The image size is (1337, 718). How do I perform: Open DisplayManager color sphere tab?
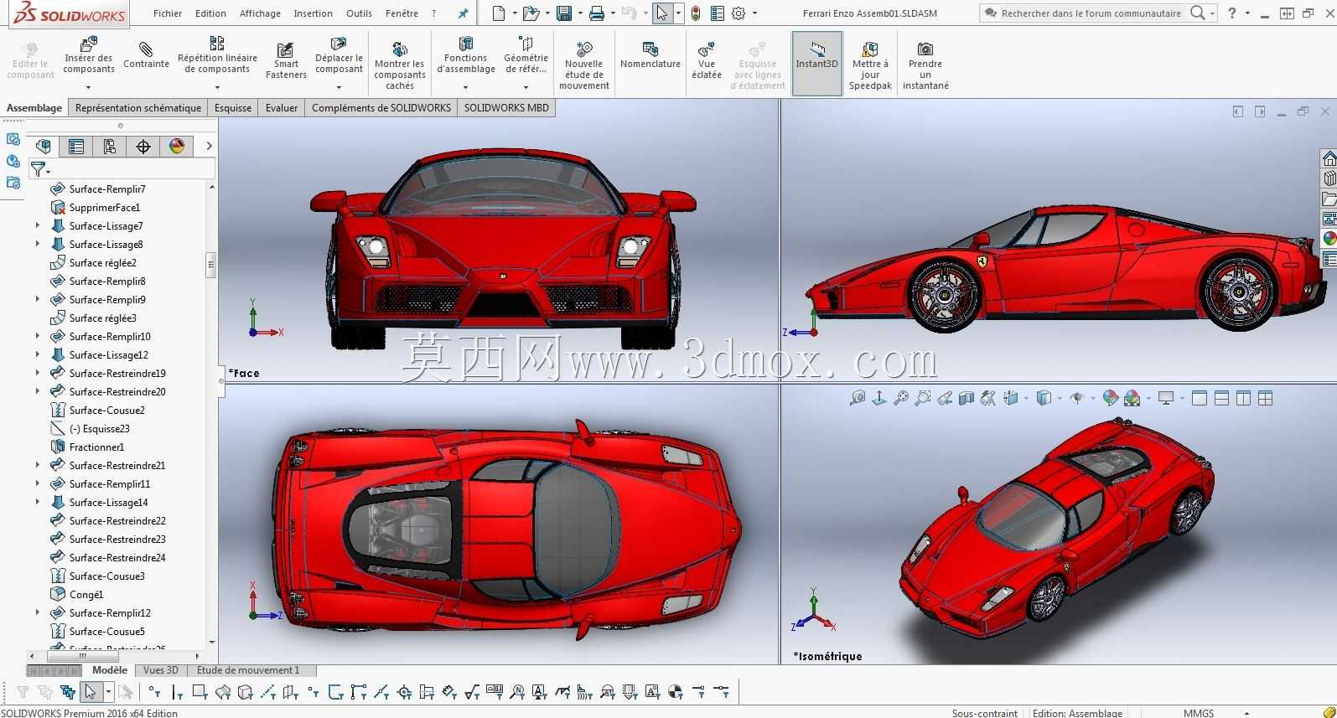(x=177, y=147)
